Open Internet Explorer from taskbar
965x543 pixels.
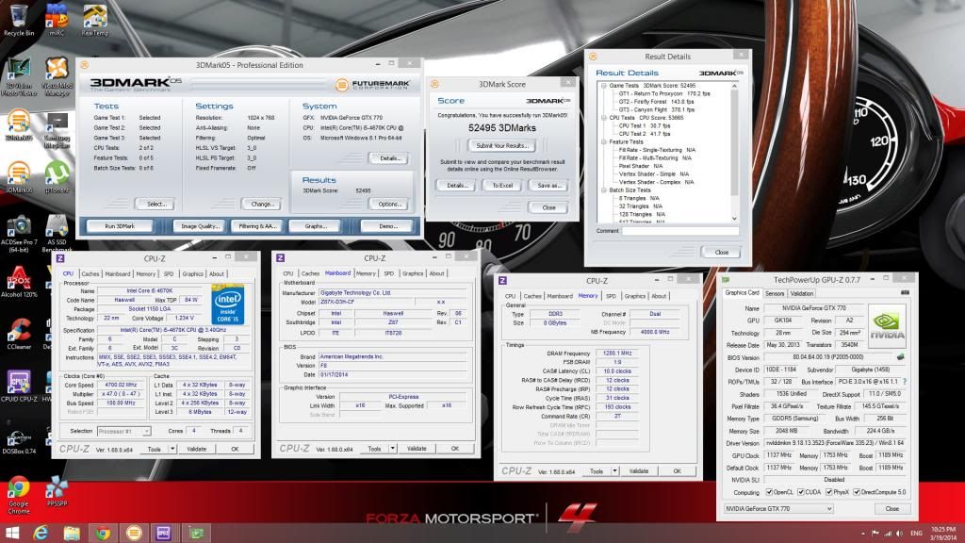(x=41, y=534)
